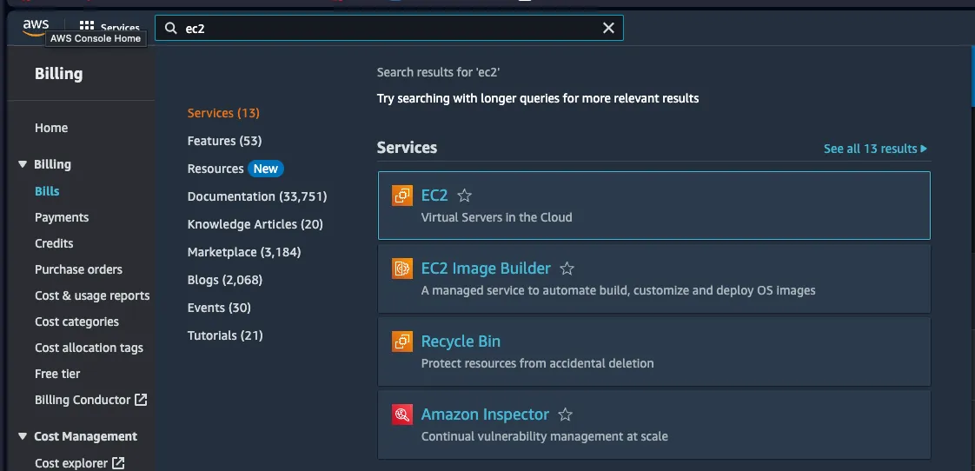Open Purchase orders in the sidebar

pyautogui.click(x=78, y=269)
